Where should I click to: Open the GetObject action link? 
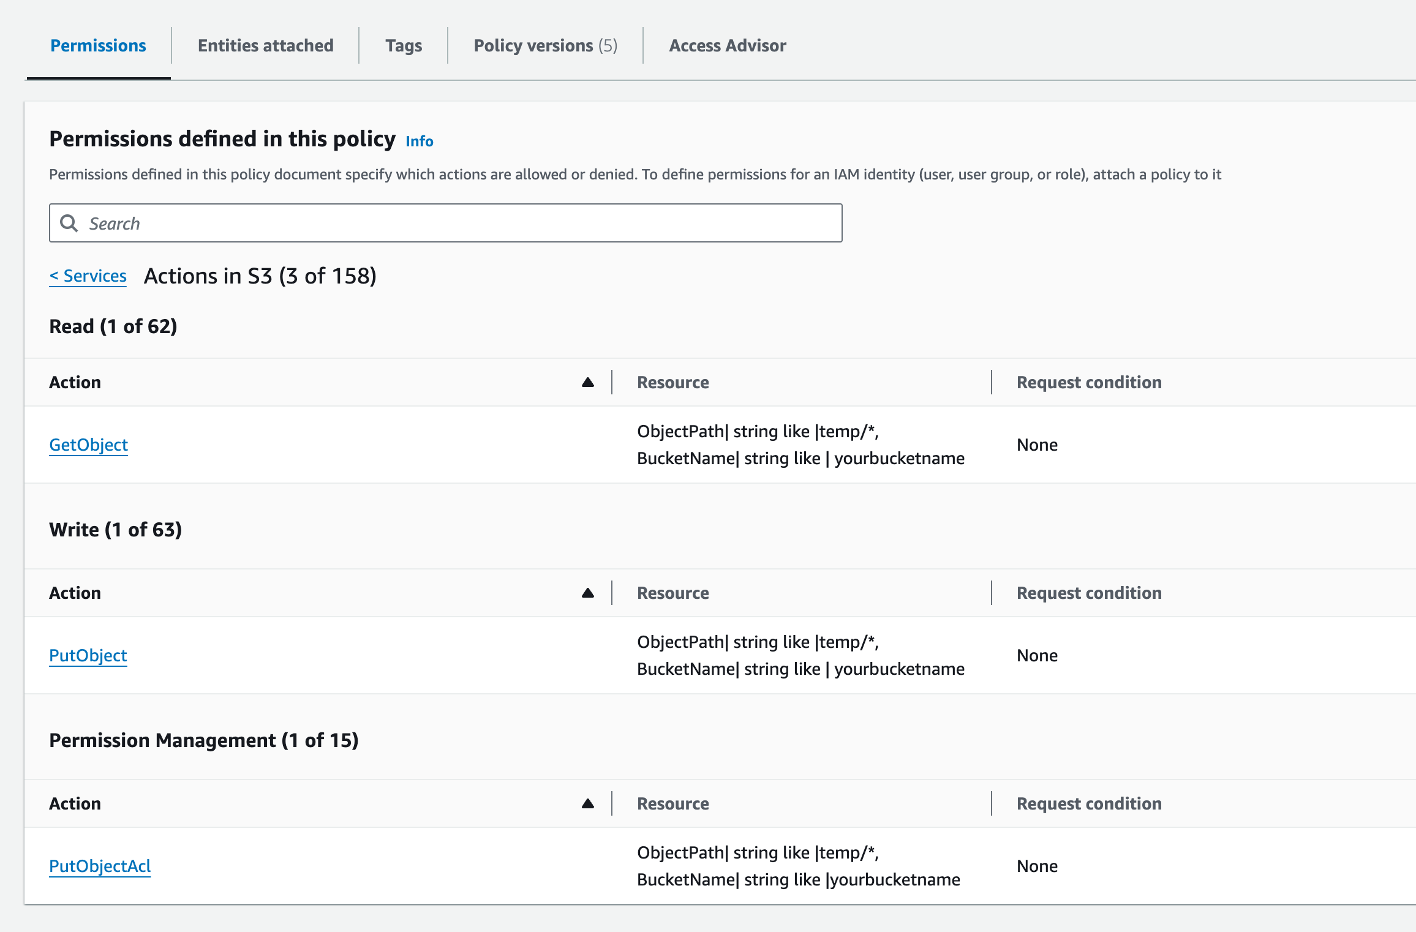[x=89, y=445]
